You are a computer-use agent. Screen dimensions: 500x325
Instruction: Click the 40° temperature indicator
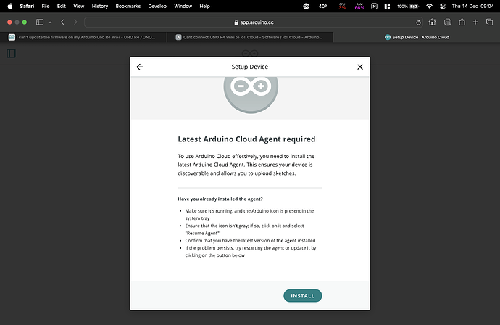coord(322,6)
